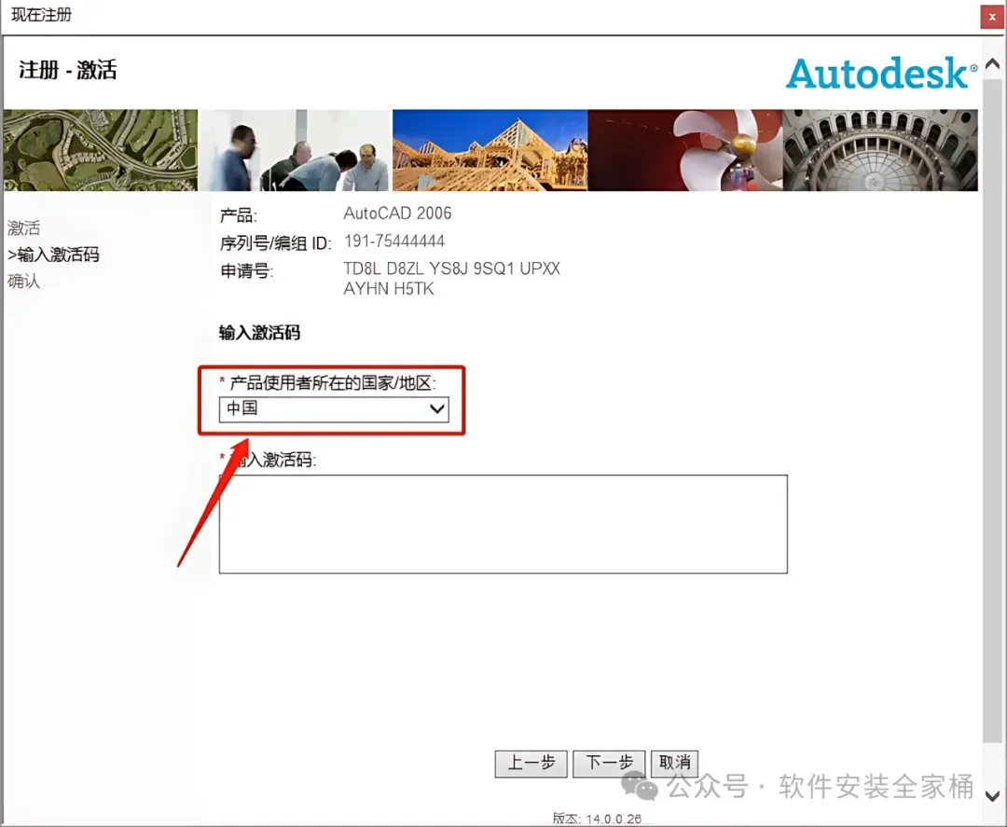Click the 申请号 label
1007x827 pixels.
246,271
